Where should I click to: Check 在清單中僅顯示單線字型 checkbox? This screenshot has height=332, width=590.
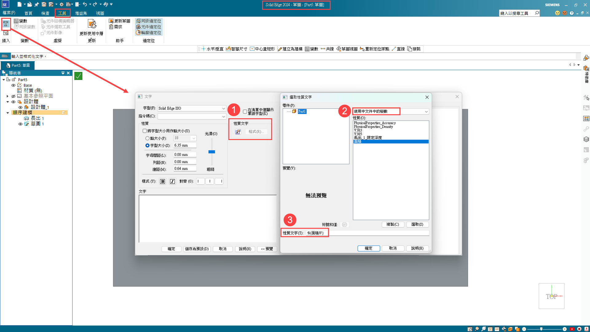tap(245, 112)
